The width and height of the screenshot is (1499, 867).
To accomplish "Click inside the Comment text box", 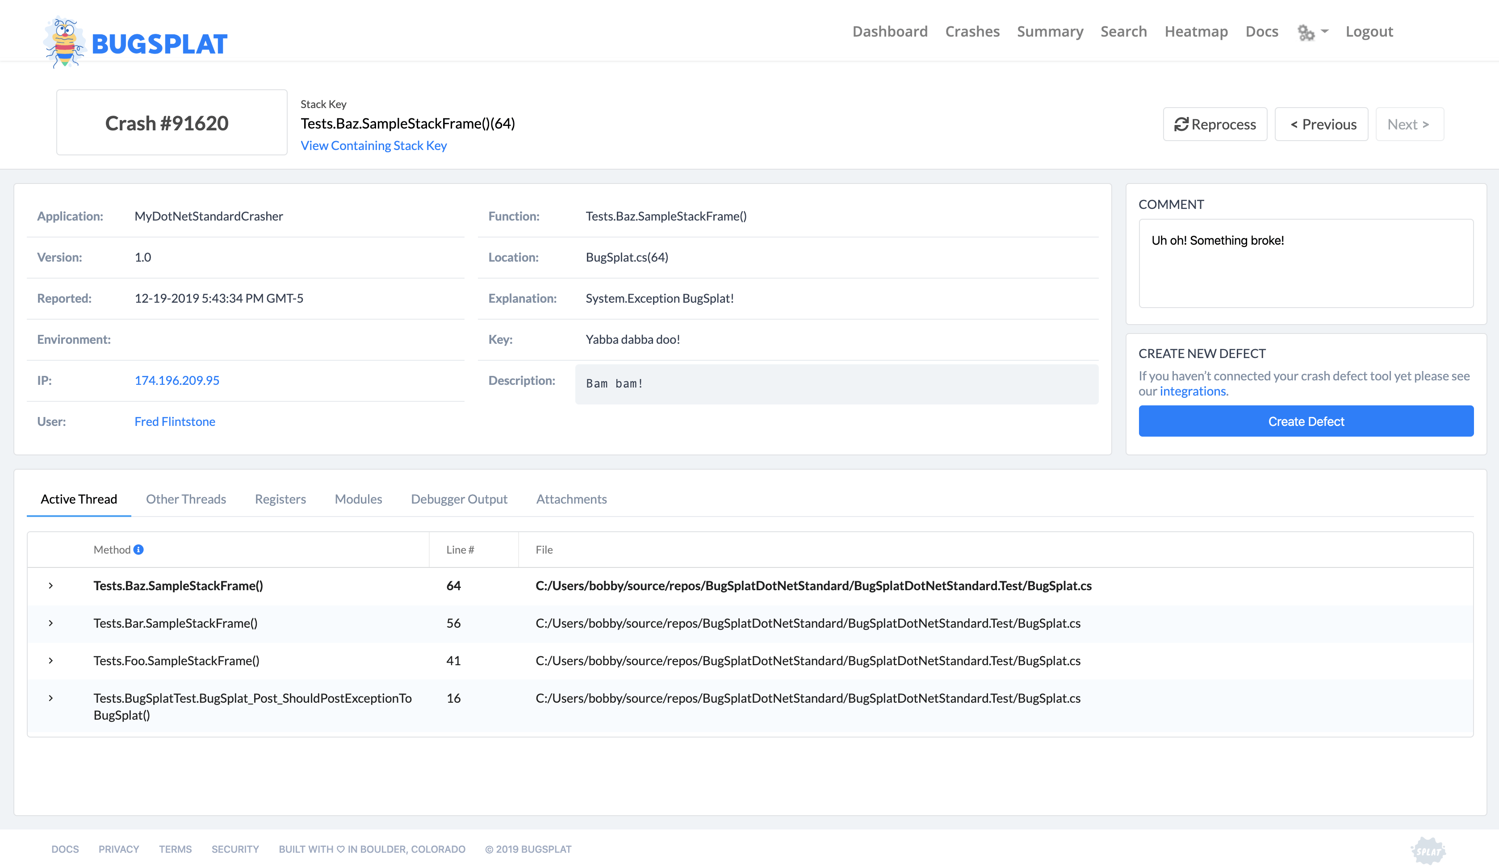I will [x=1306, y=263].
